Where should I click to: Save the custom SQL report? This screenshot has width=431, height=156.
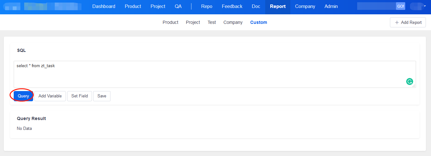pos(102,96)
